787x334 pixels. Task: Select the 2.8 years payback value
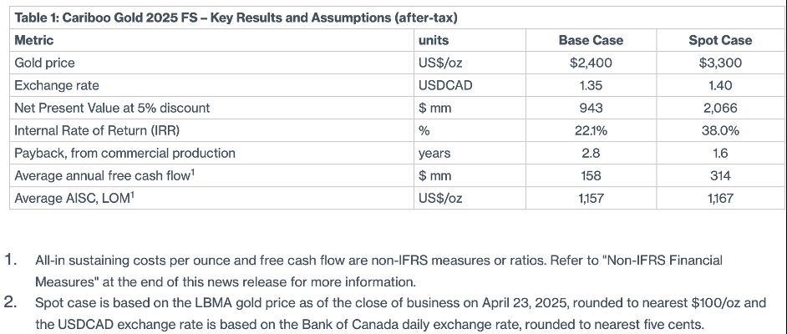pyautogui.click(x=591, y=153)
